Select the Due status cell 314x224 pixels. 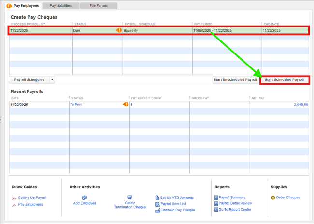[98, 30]
